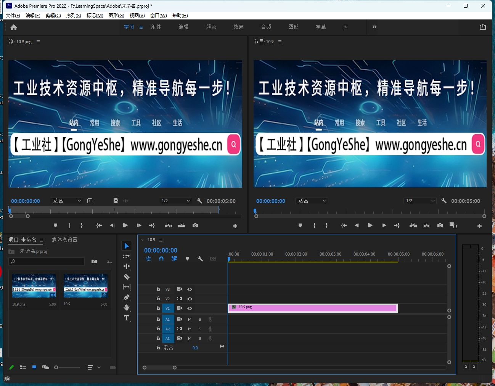Select the 10.9.png clip on track V1
Screen dimensions: 495x386
tap(313, 308)
